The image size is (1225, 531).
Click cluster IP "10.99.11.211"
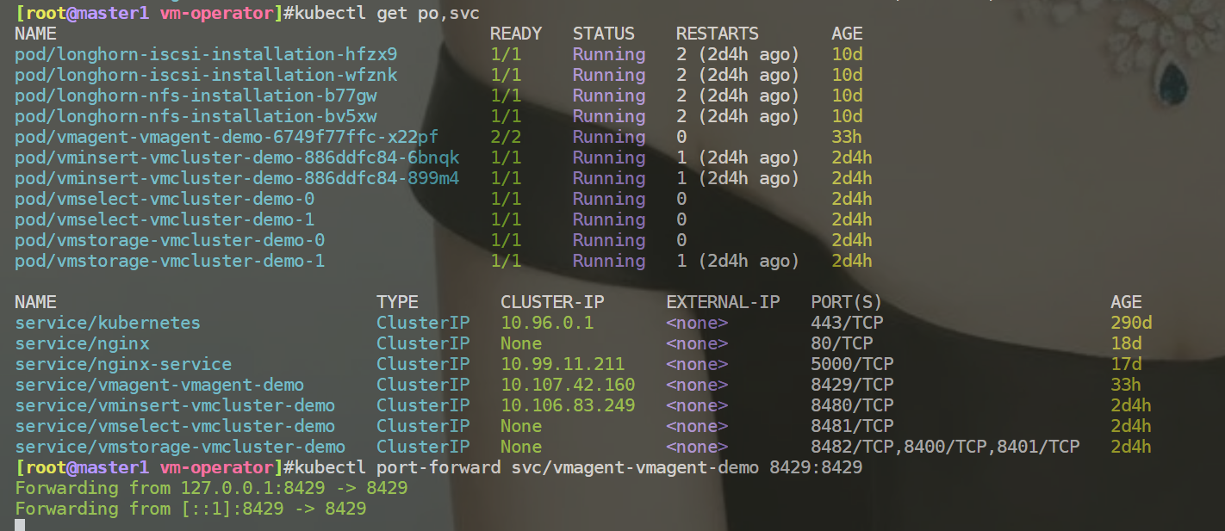tap(563, 364)
